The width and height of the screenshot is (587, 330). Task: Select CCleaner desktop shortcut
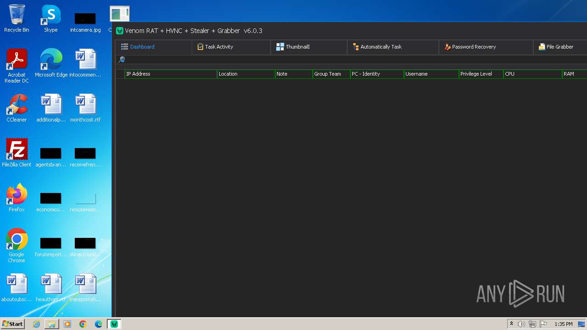[x=17, y=109]
